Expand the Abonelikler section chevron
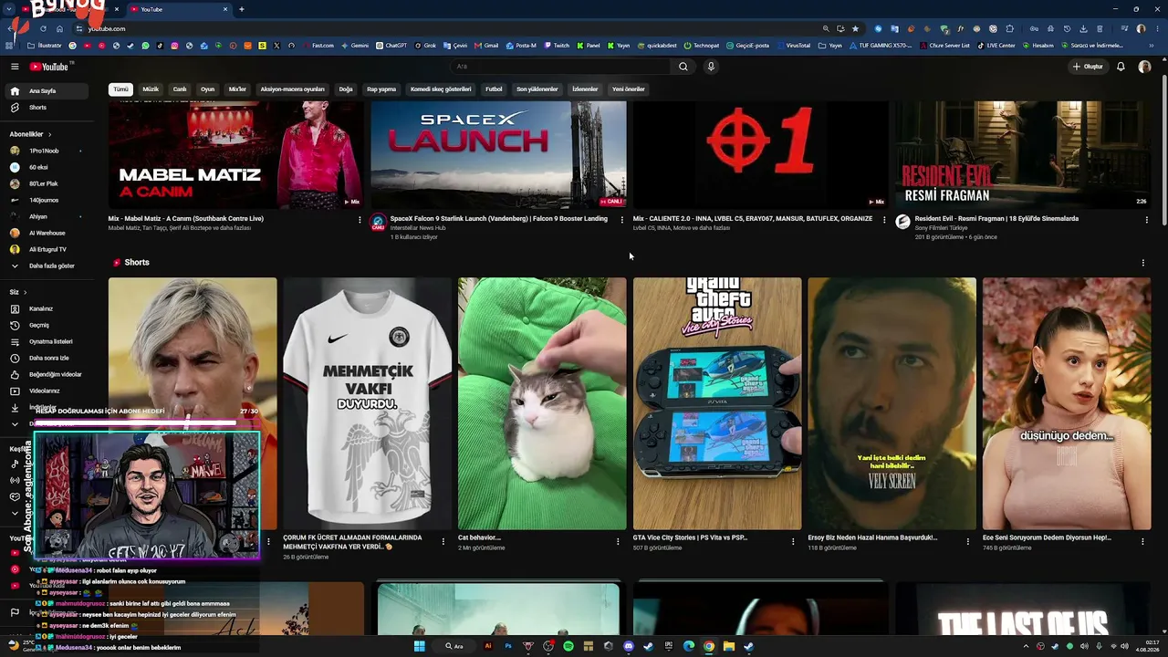 coord(49,134)
